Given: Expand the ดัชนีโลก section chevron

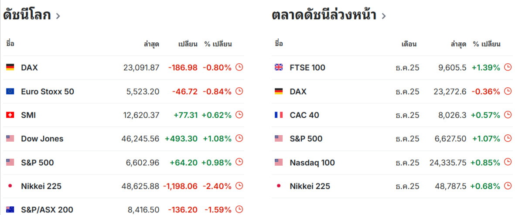Looking at the screenshot, I should [58, 16].
